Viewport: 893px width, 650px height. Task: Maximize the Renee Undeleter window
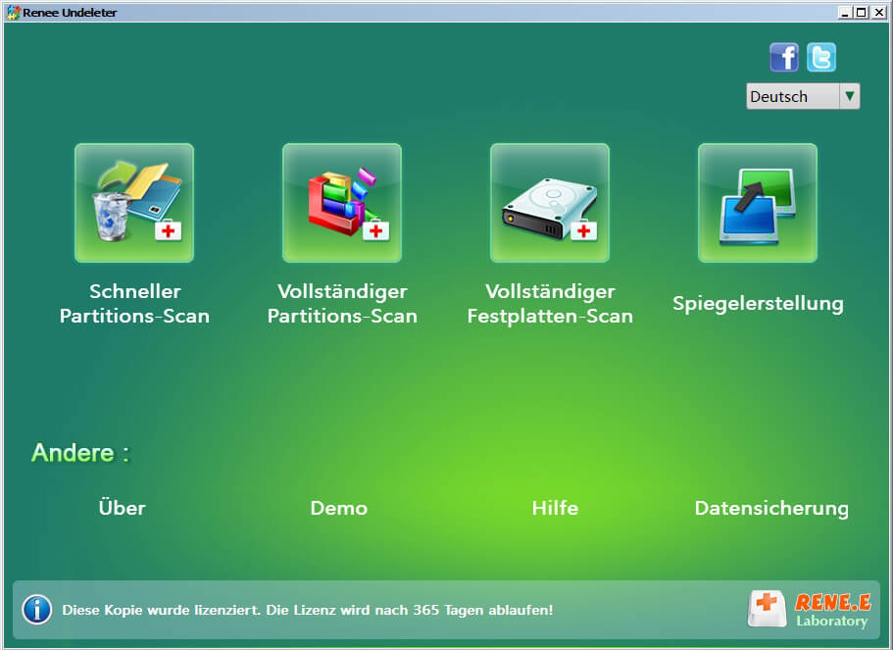point(862,13)
